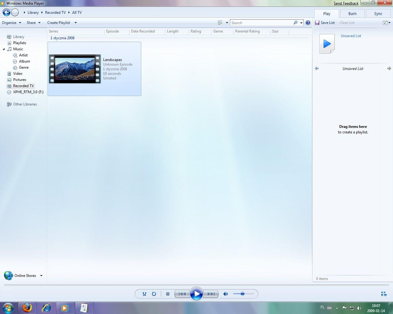This screenshot has width=393, height=314.
Task: Open View options icon beside search box
Action: point(220,23)
